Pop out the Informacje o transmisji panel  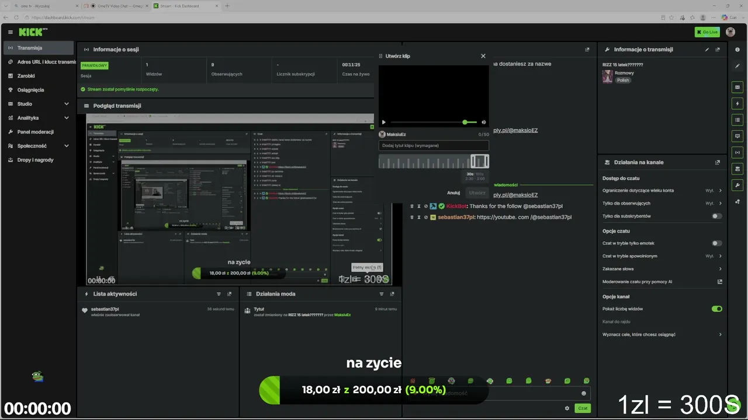[718, 50]
